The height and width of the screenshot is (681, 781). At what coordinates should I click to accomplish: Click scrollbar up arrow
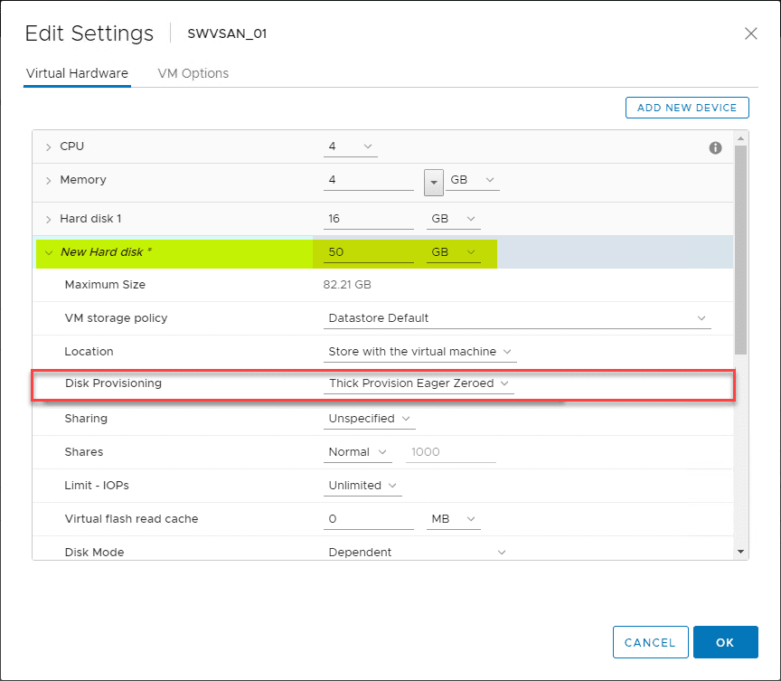tap(741, 137)
